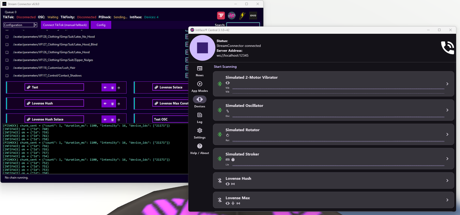Open App Modes in Intiface sidebar
Screen dimensions: 460x215
pos(199,86)
